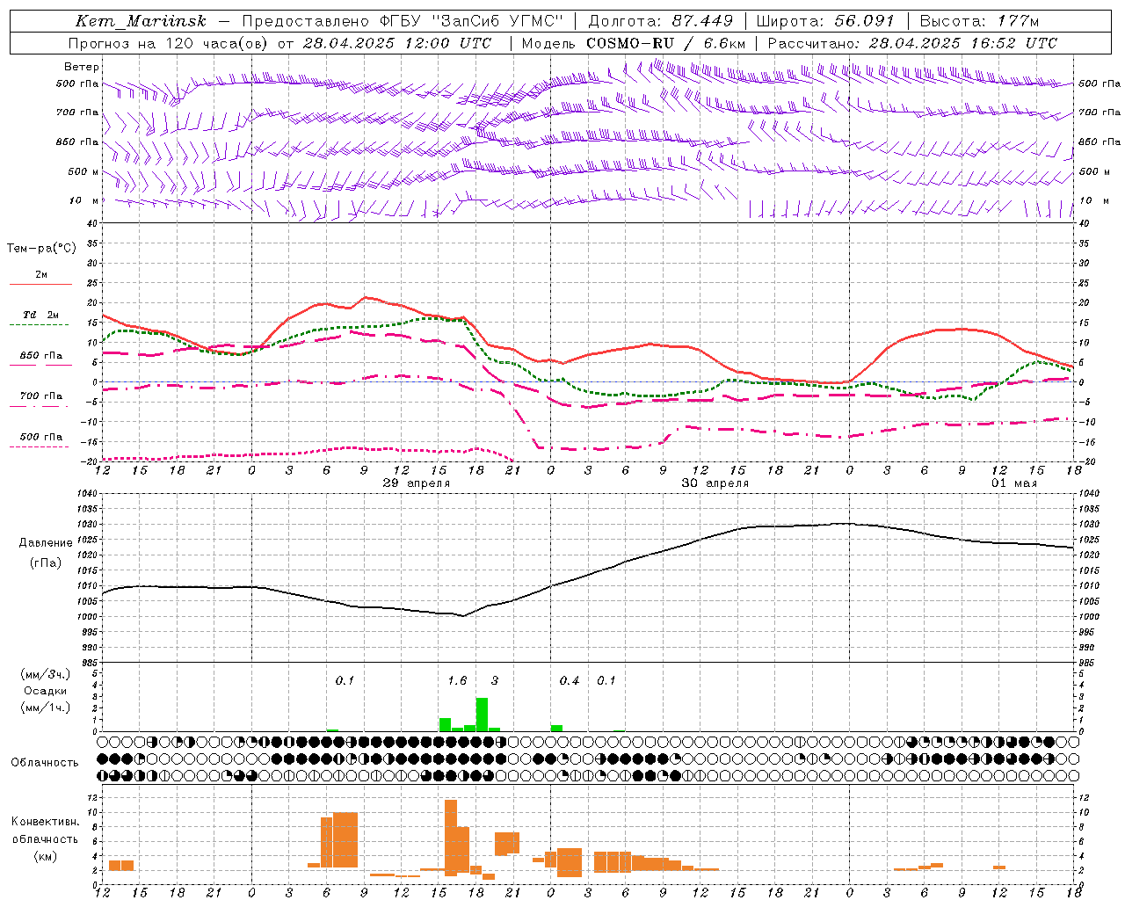The width and height of the screenshot is (1125, 900).
Task: Select the Широта: 56.091 header field
Action: (825, 21)
